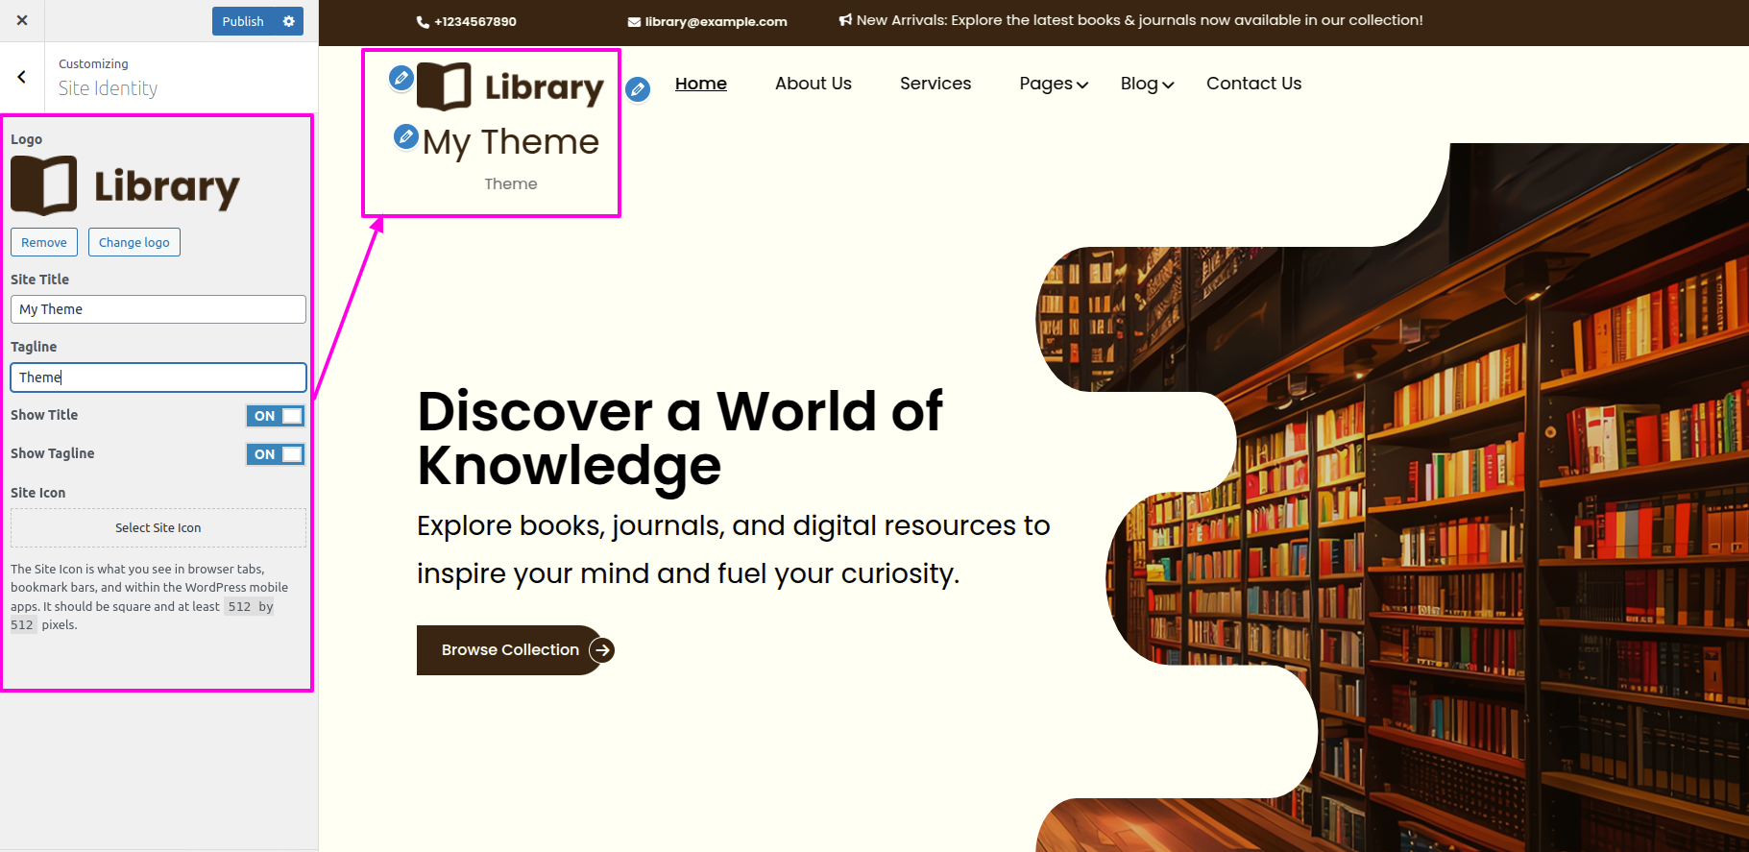Click the megaphone announcement icon
This screenshot has height=852, width=1749.
[x=845, y=20]
